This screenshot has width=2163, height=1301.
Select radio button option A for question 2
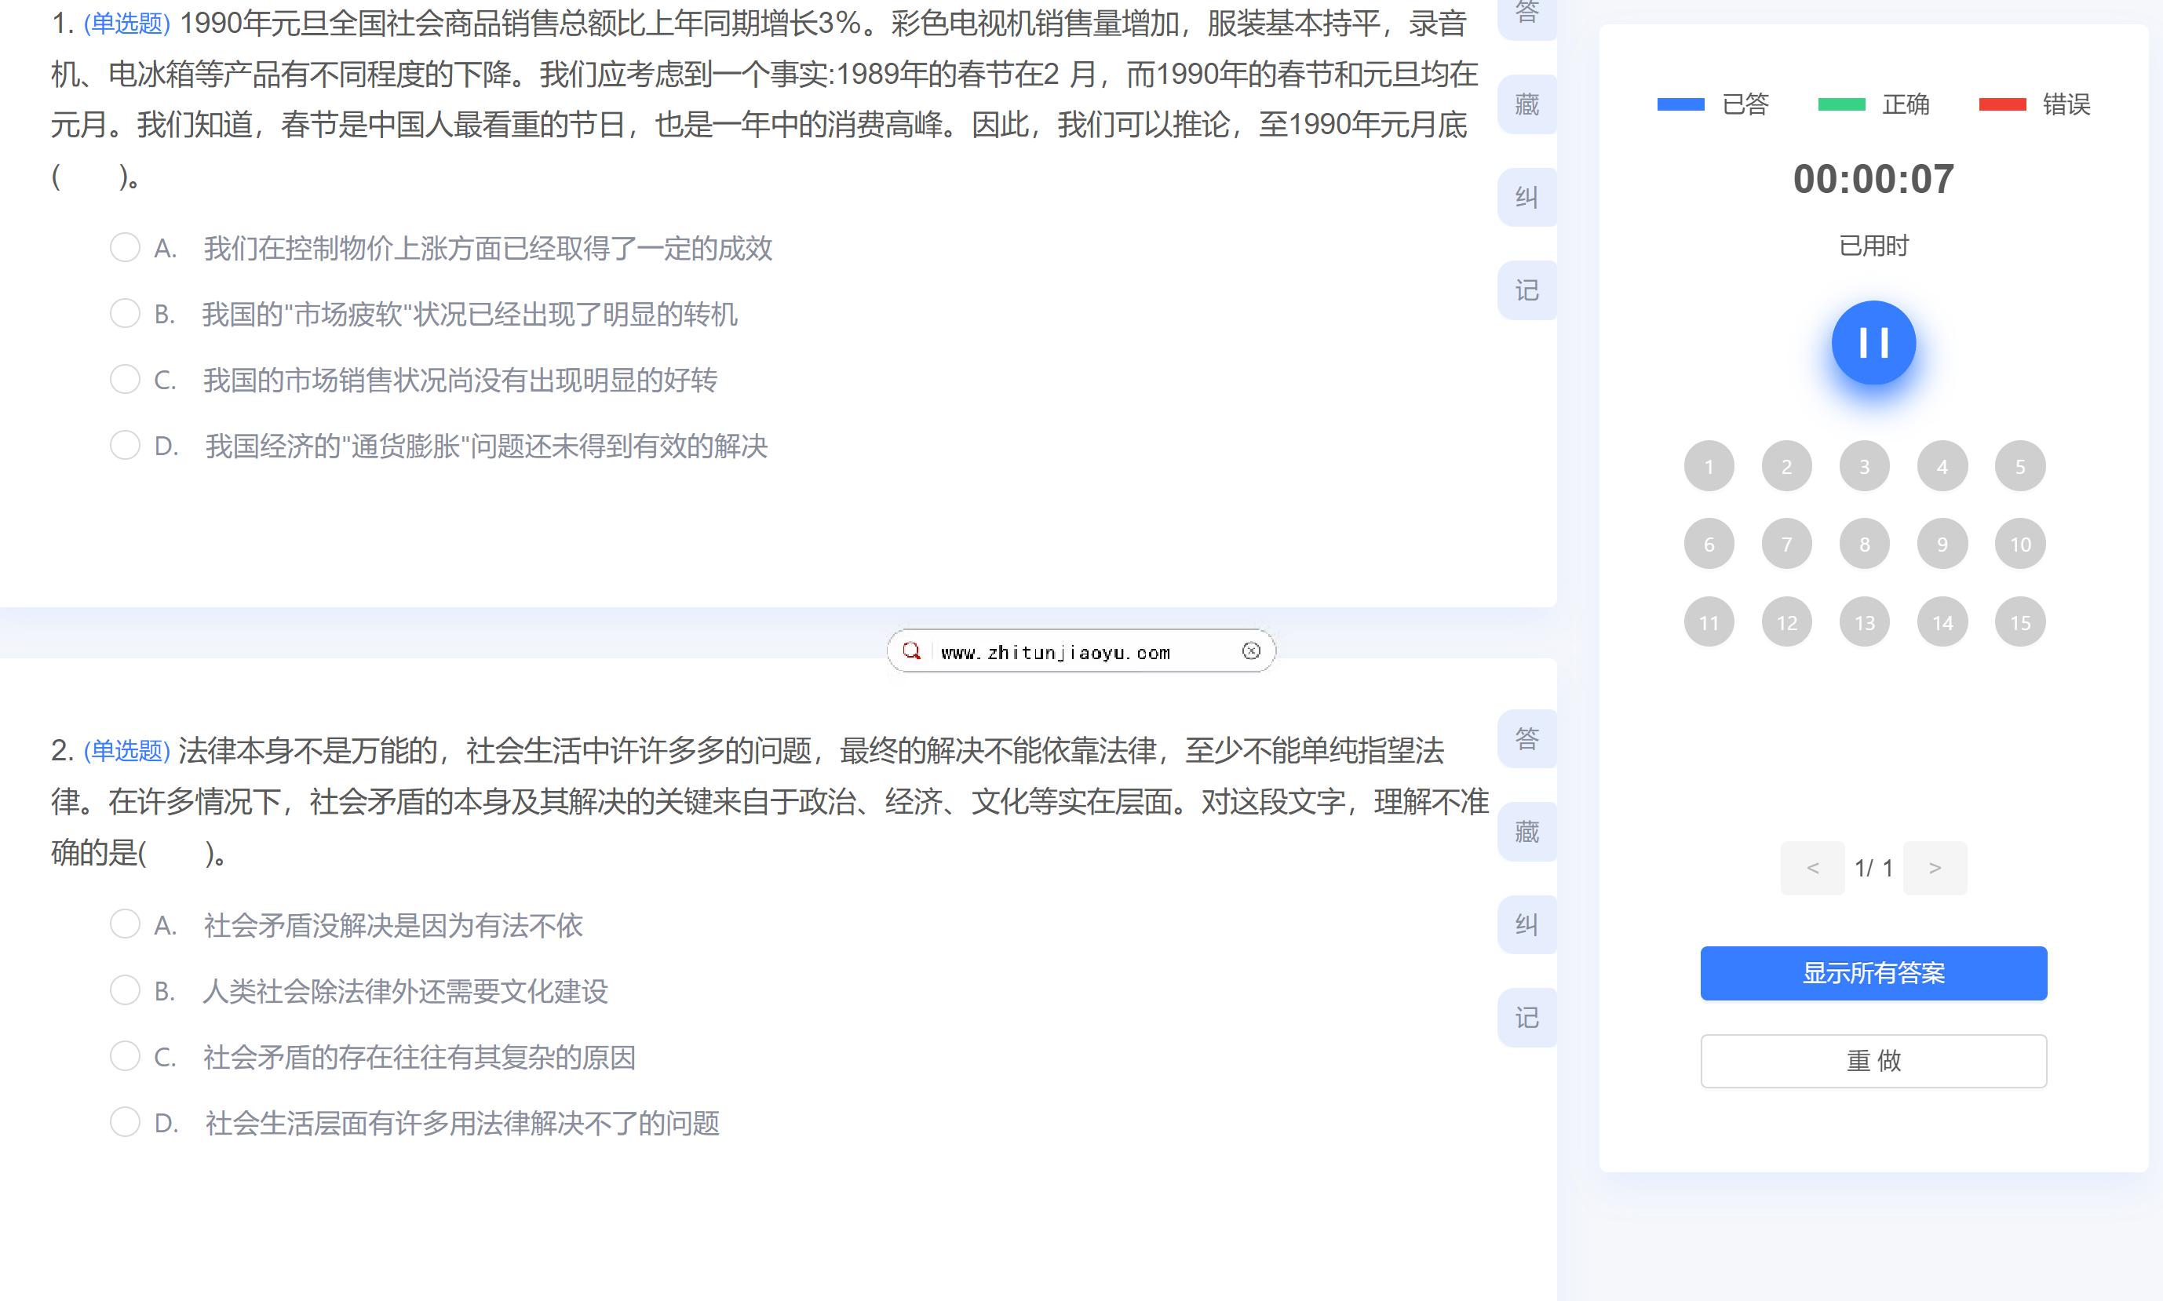pos(122,924)
